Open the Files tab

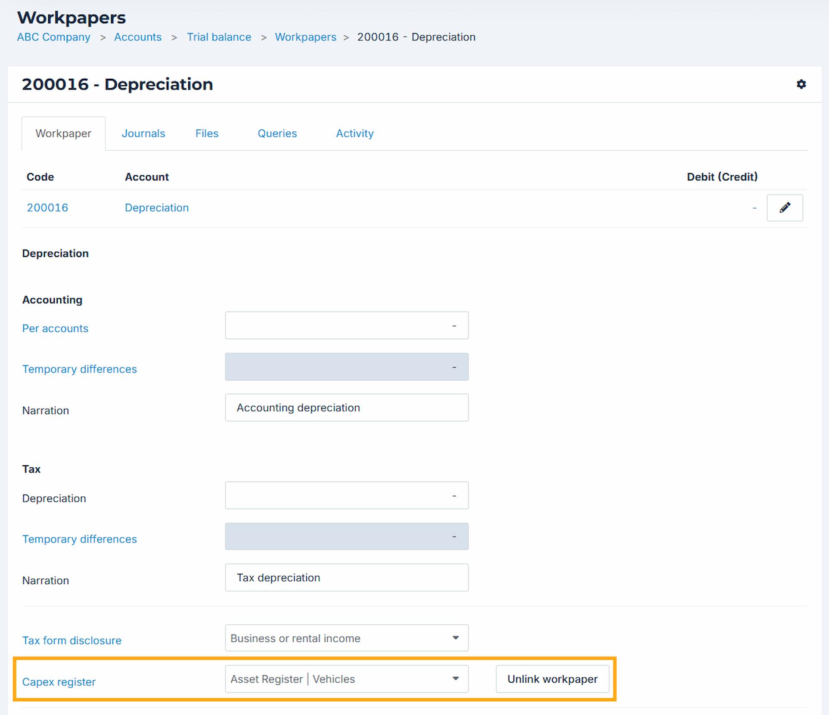click(207, 133)
